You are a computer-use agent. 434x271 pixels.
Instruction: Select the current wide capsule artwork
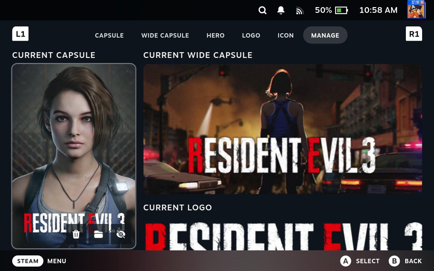[x=283, y=129]
